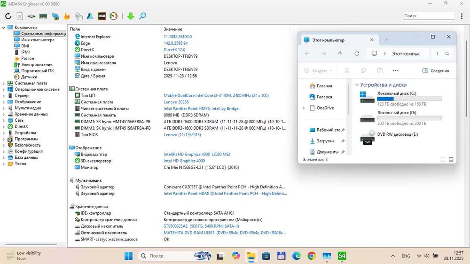Open the Lenovo 20236 motherboard link
This screenshot has width=470, height=264.
coord(176,102)
